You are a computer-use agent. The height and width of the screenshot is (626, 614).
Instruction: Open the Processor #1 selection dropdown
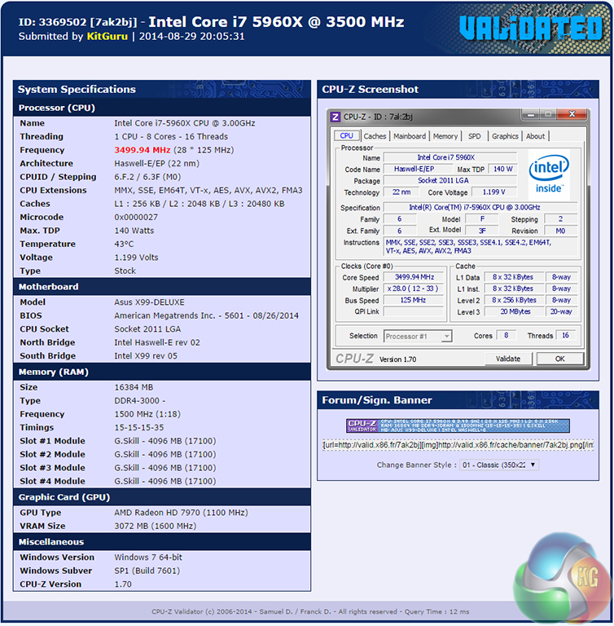point(418,336)
